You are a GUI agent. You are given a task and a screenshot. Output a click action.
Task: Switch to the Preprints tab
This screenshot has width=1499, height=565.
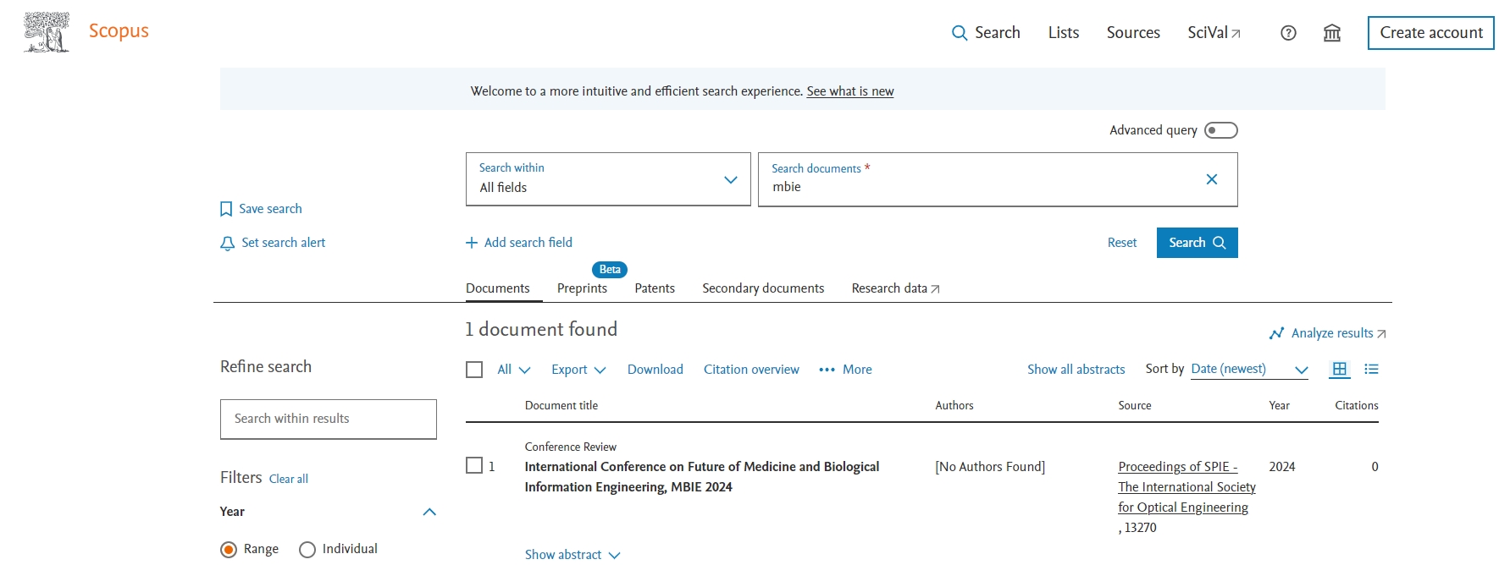pos(582,288)
